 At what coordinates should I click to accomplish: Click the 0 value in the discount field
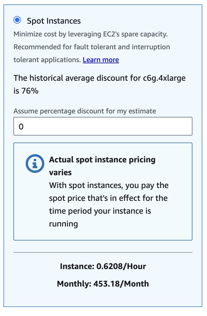[x=21, y=127]
